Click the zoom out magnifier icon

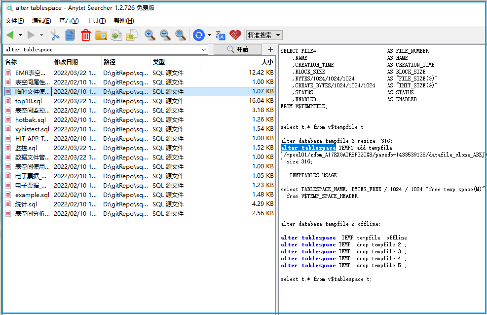(x=165, y=35)
